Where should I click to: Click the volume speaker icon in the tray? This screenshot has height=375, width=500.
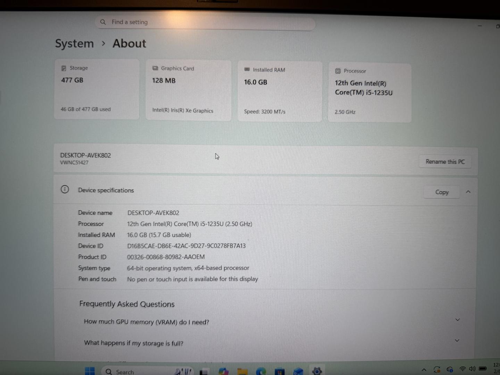coord(472,369)
